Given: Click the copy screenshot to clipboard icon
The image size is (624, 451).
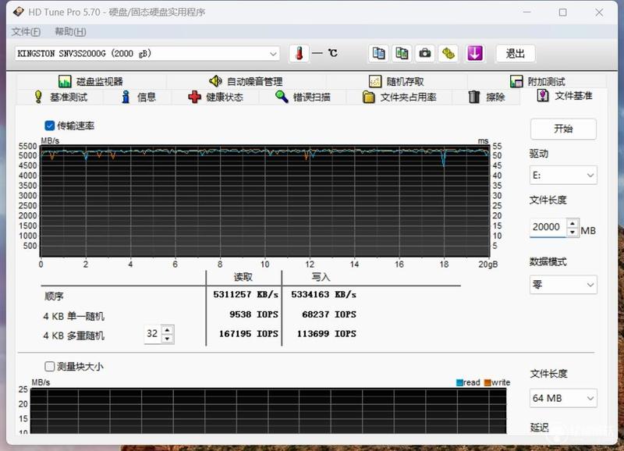Looking at the screenshot, I should coord(402,53).
